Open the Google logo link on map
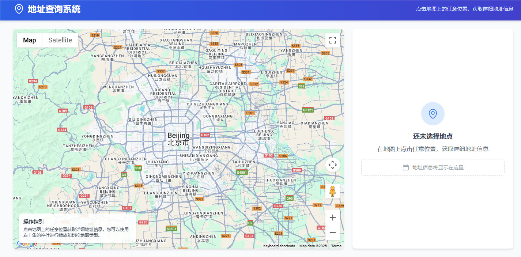Screen dimensions: 521x257 (x=27, y=244)
